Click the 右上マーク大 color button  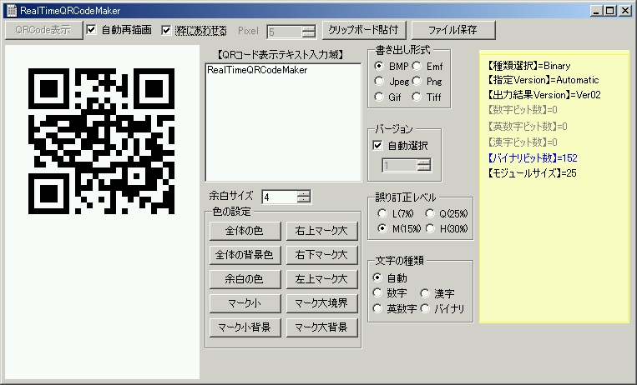[321, 231]
